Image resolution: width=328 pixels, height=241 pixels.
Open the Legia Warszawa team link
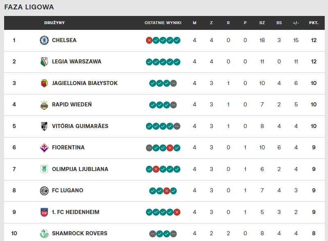77,62
